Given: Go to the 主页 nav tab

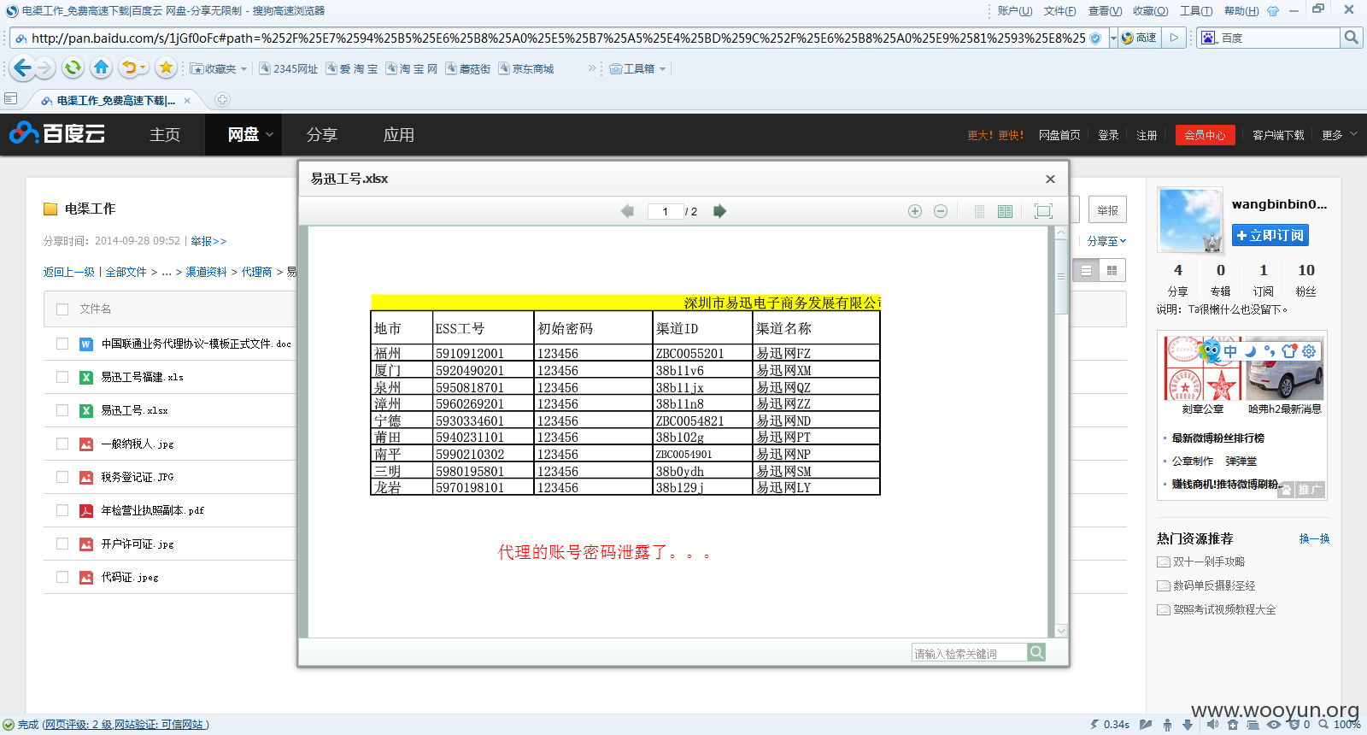Looking at the screenshot, I should pos(165,134).
